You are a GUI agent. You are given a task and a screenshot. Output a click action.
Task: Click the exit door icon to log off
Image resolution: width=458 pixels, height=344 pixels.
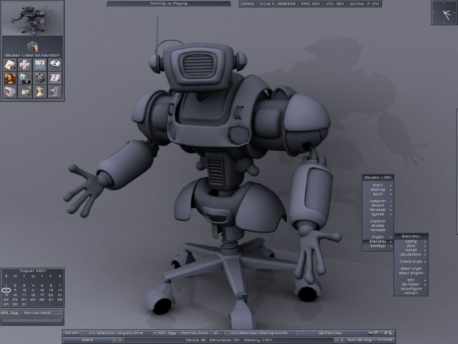pos(54,91)
